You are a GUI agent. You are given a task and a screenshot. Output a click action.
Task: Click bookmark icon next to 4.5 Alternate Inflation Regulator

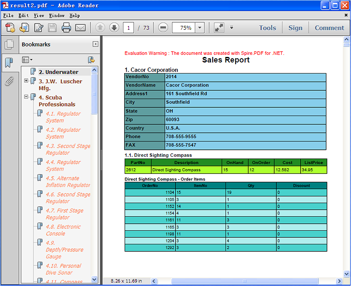click(x=40, y=178)
